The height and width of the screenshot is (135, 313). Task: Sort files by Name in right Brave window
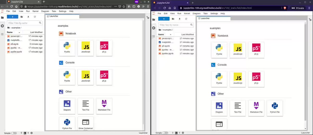165,34
